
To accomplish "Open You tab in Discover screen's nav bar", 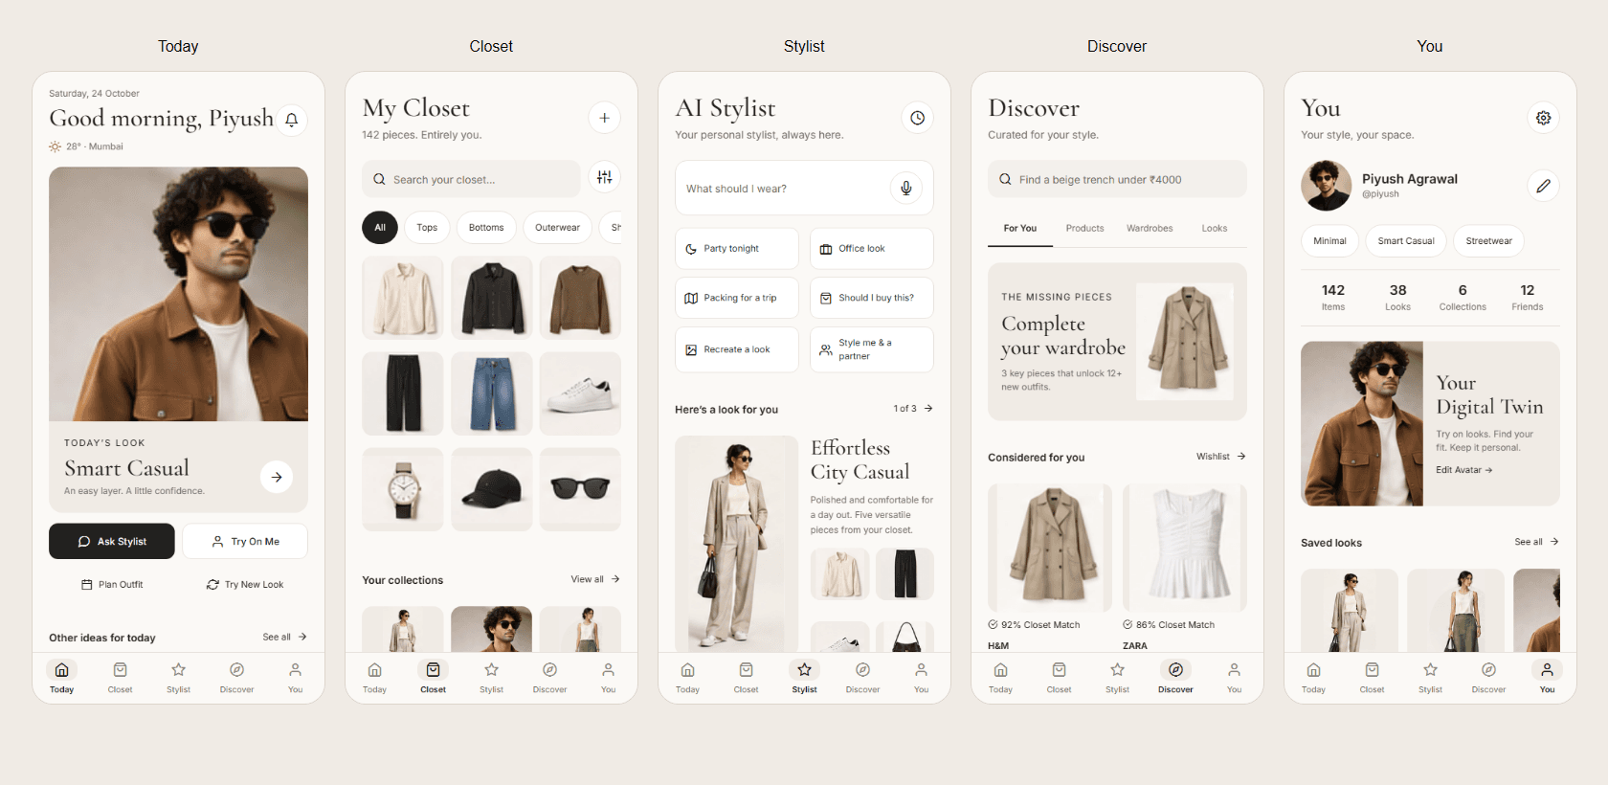I will coord(1234,678).
